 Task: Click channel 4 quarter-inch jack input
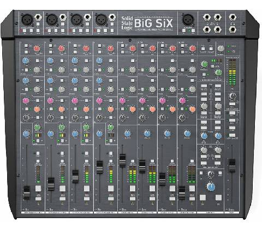(112, 17)
